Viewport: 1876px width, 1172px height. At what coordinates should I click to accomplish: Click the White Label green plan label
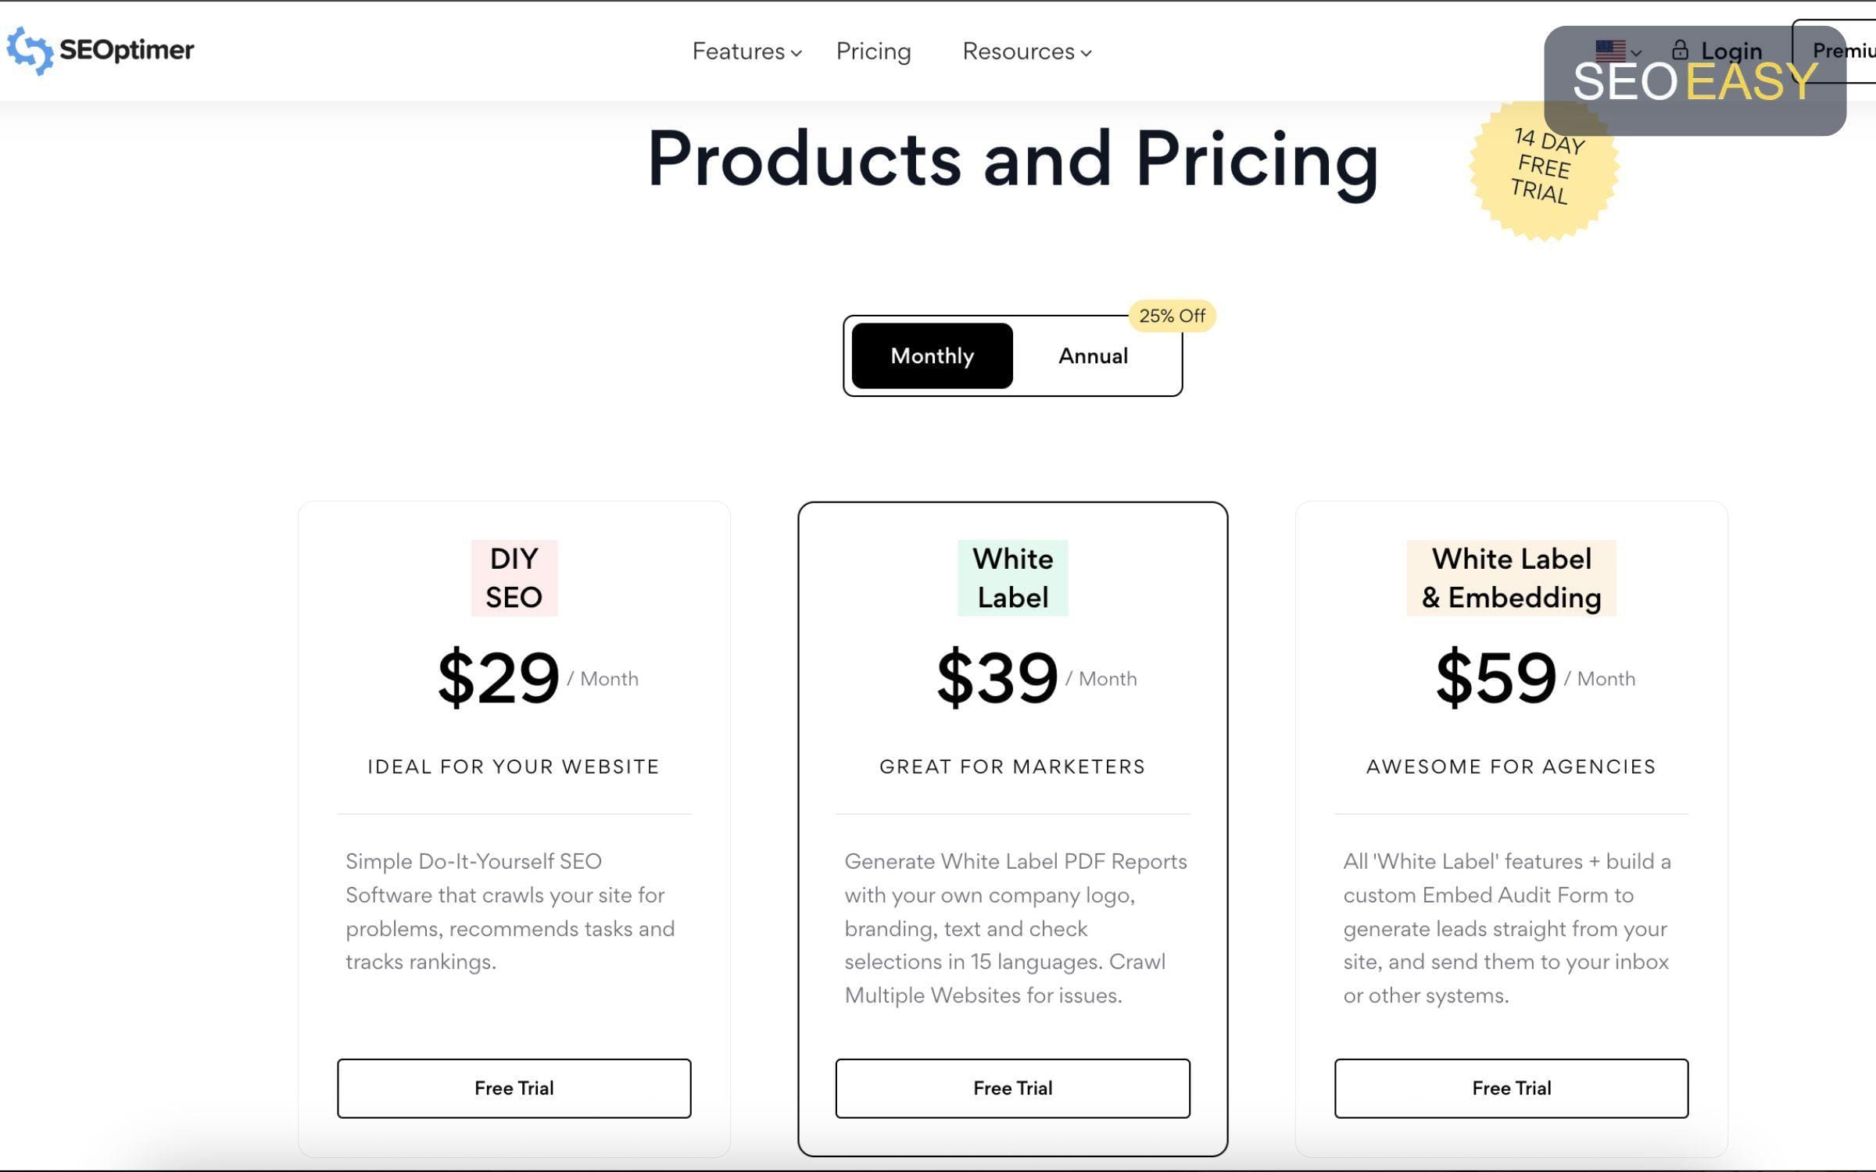pyautogui.click(x=1012, y=578)
